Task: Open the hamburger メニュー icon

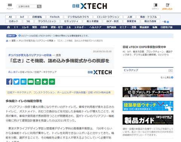Action: pos(10,5)
